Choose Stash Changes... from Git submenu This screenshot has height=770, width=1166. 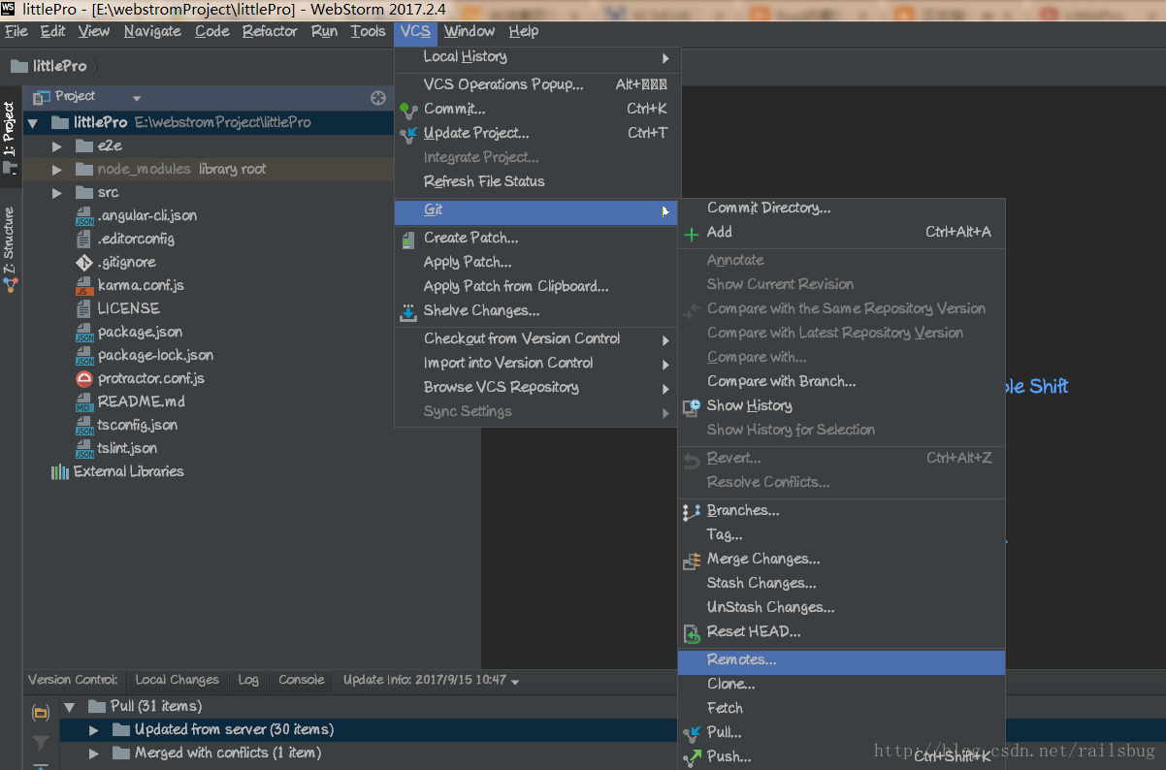(841, 584)
